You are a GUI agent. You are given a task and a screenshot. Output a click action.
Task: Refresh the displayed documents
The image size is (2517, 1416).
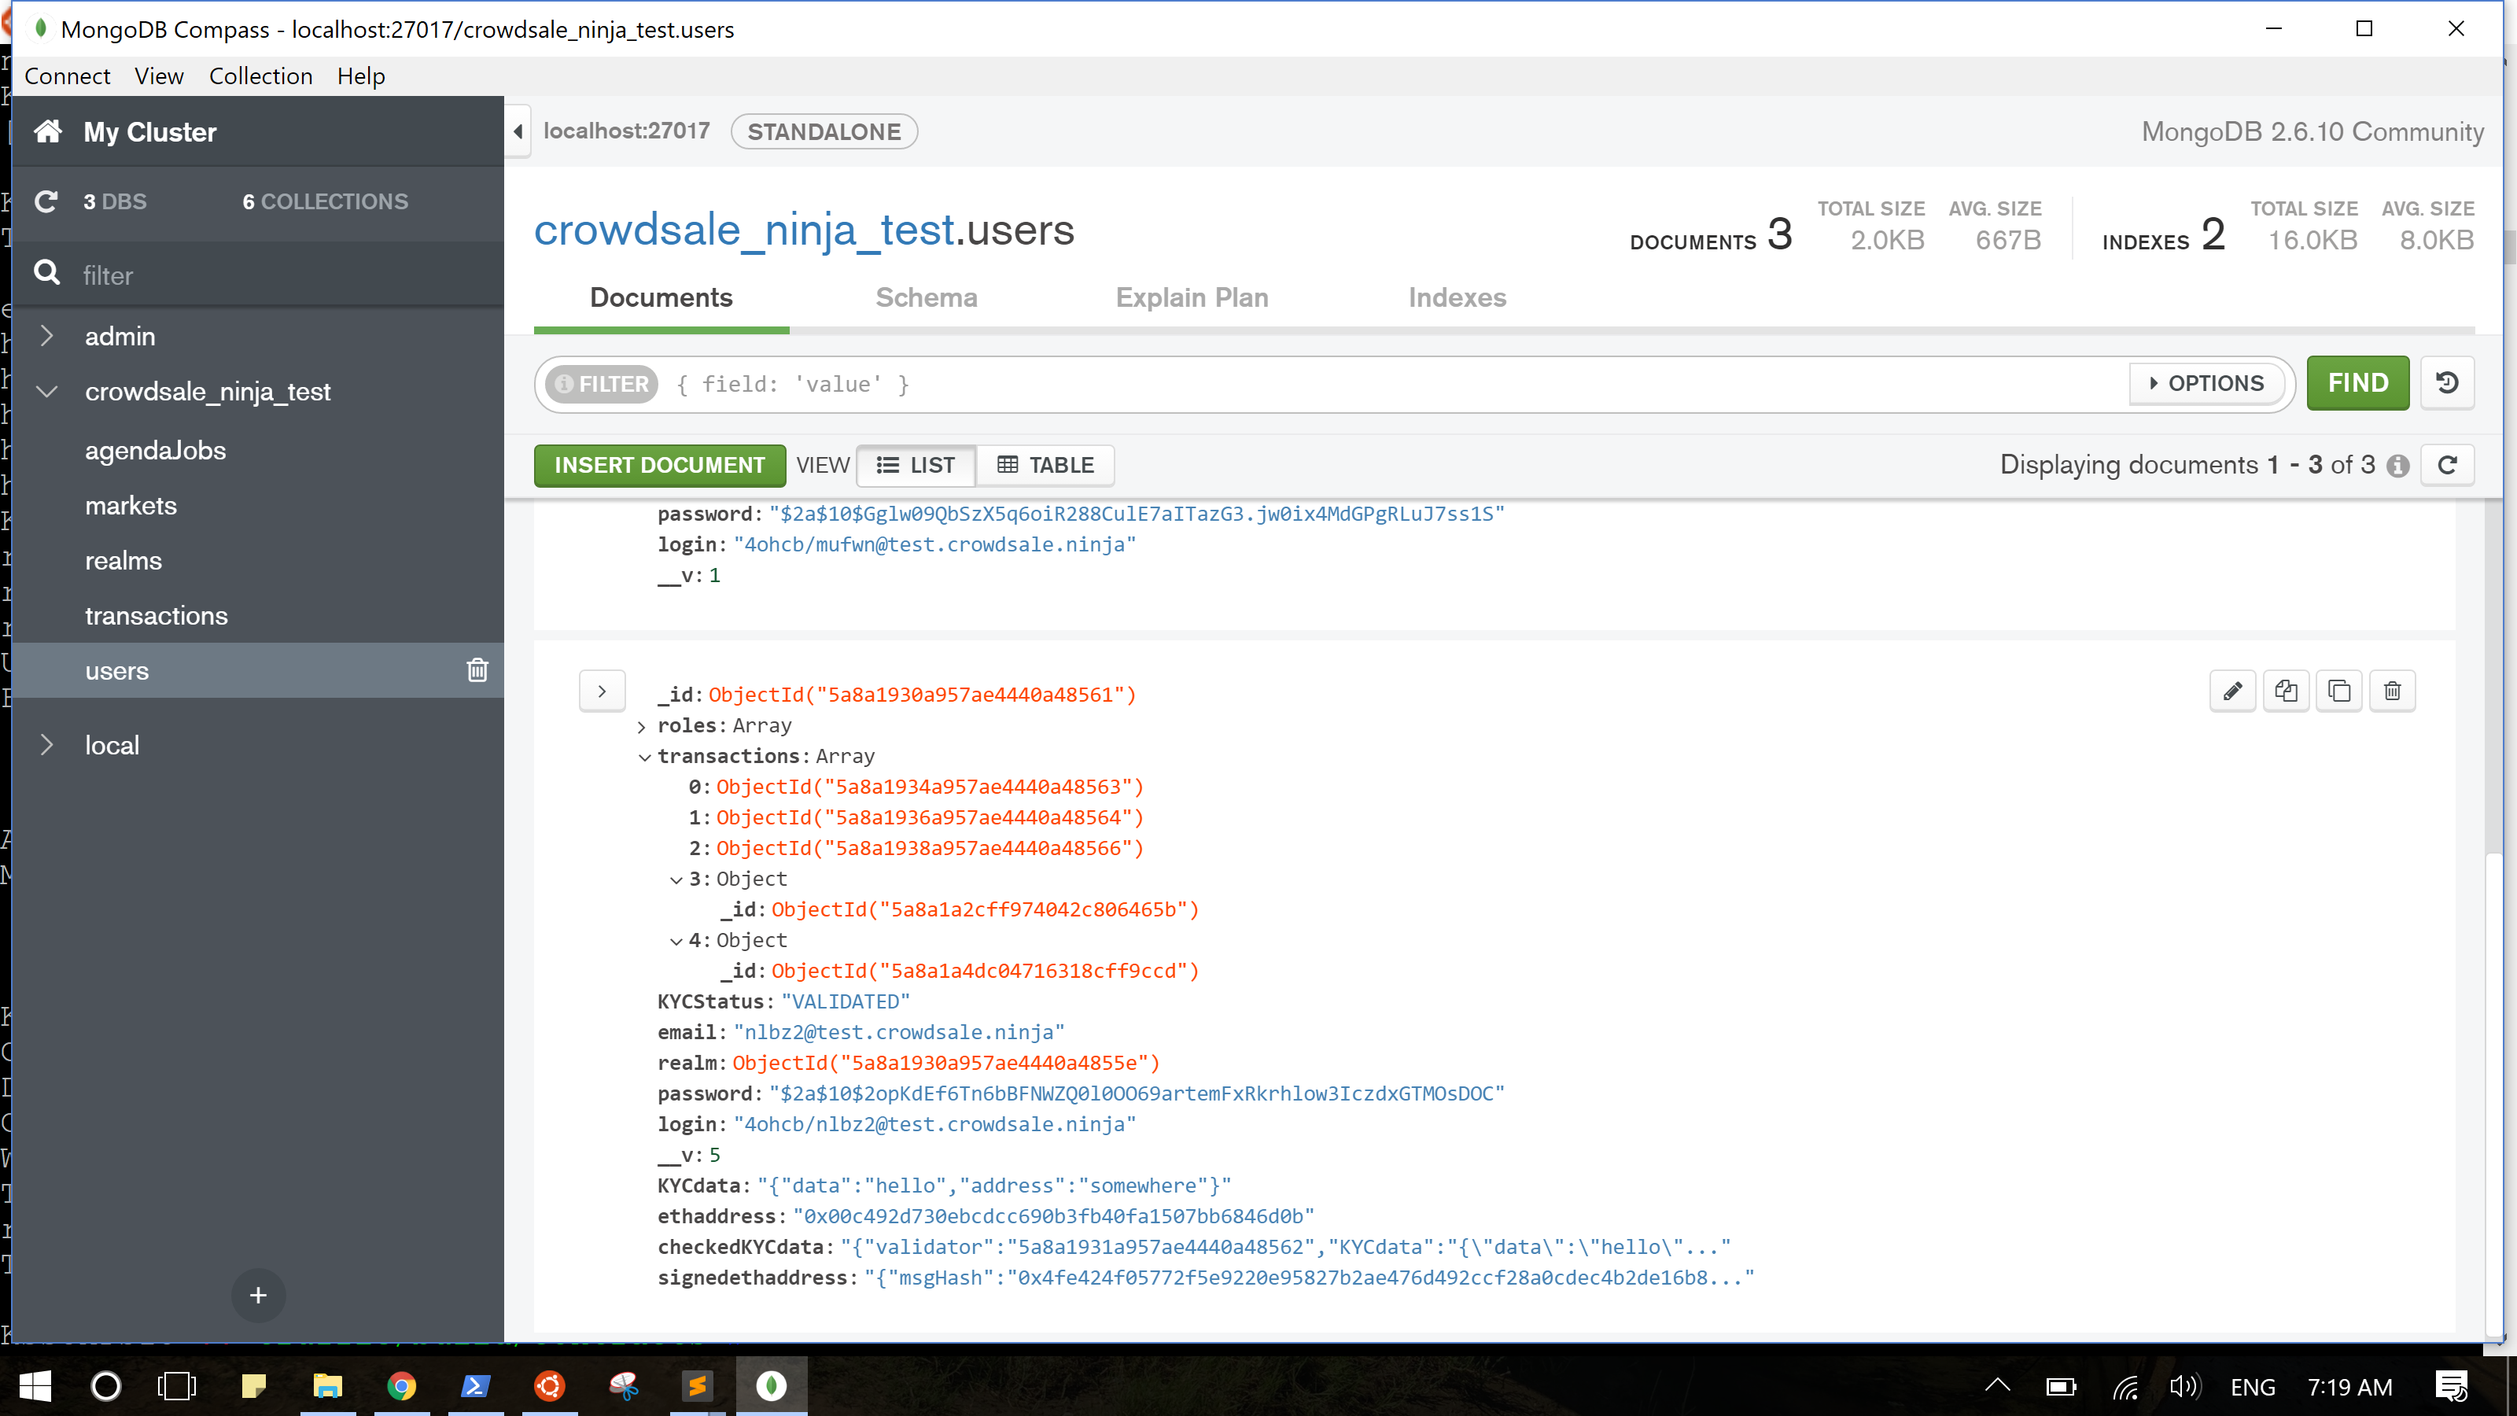[2448, 464]
